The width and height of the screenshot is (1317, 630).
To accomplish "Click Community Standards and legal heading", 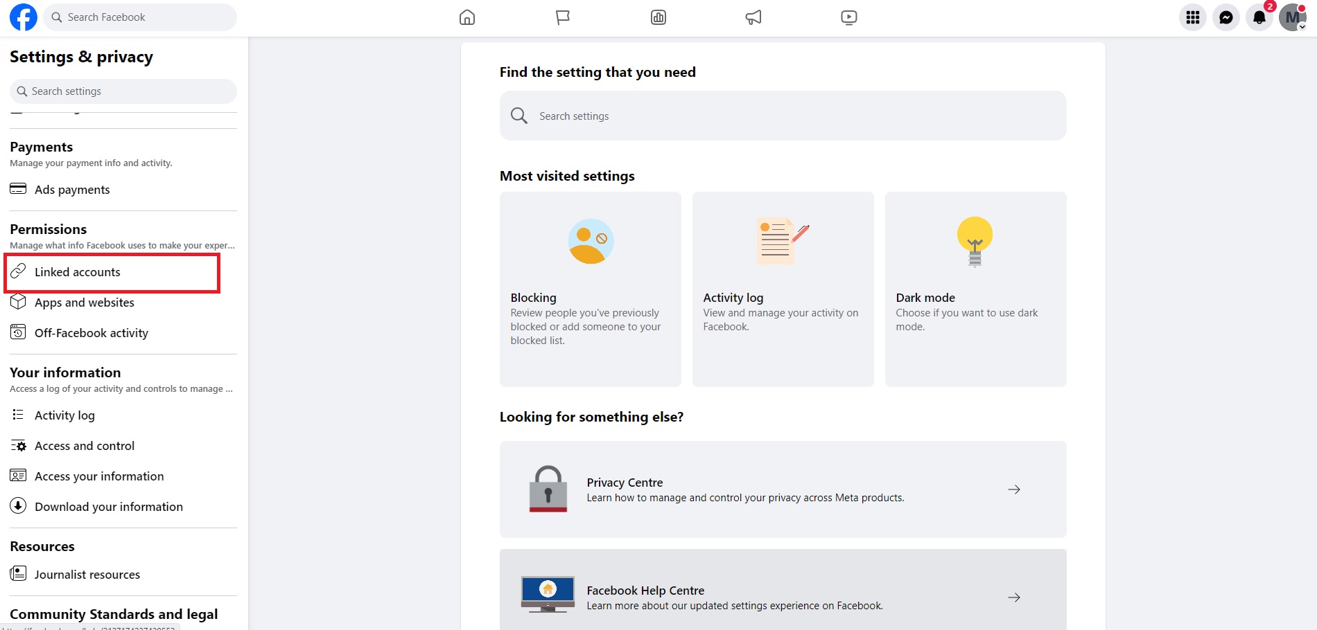I will point(114,614).
